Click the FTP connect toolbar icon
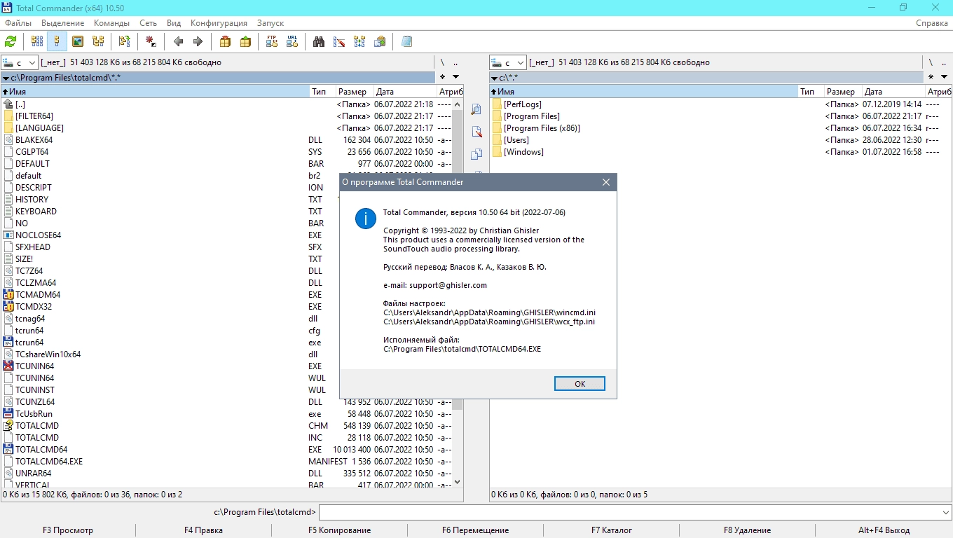953x538 pixels. pyautogui.click(x=272, y=41)
